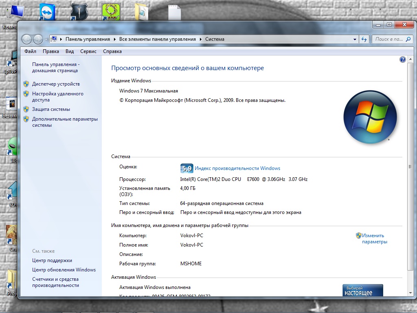Select the green desktop shortcut icon

tap(111, 12)
